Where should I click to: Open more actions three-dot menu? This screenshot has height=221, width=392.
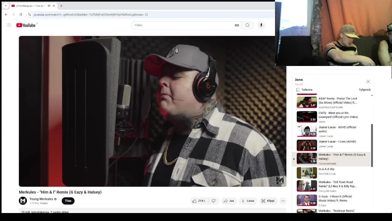(283, 201)
